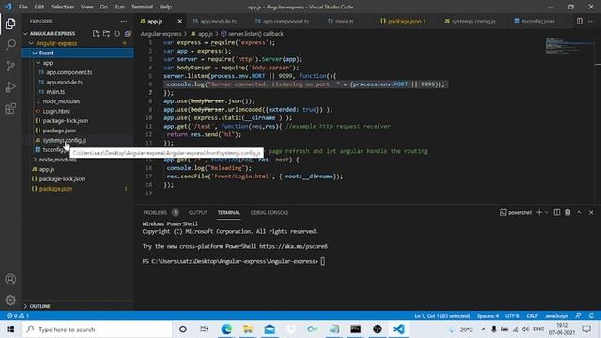Focus the PowerShell terminal prompt

tap(323, 261)
